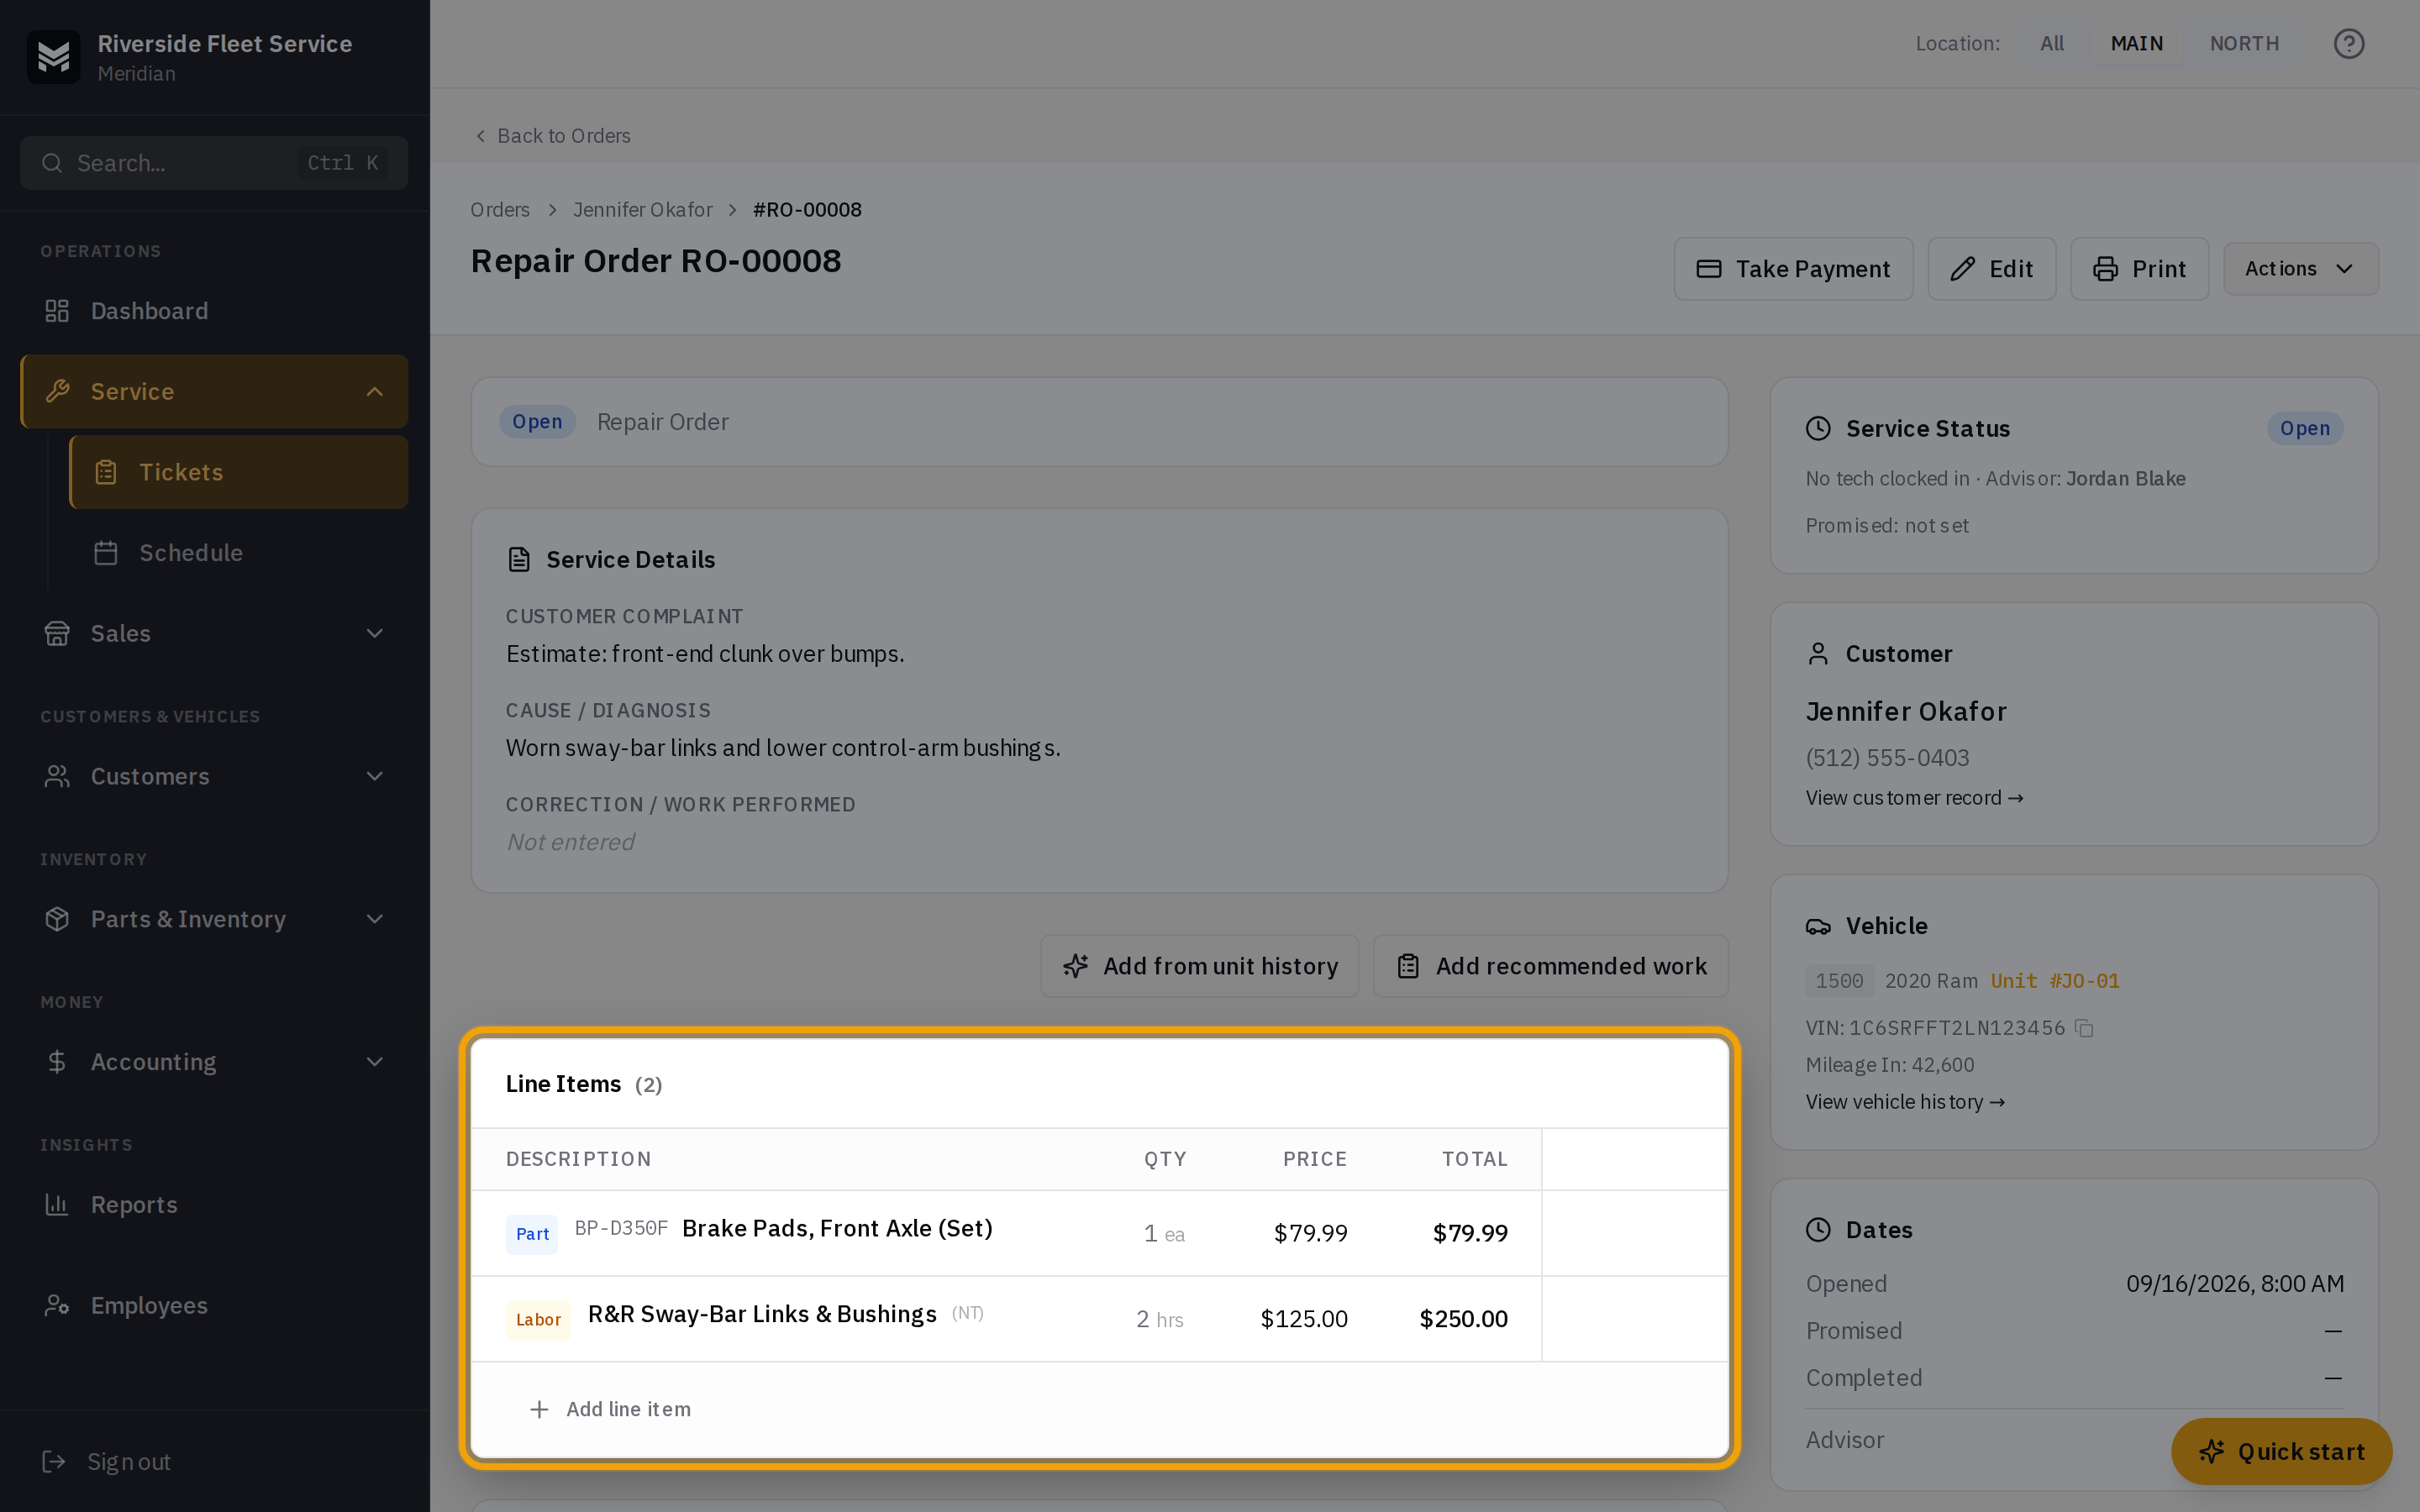
Task: Click the Open badge in Service Status
Action: point(2305,428)
